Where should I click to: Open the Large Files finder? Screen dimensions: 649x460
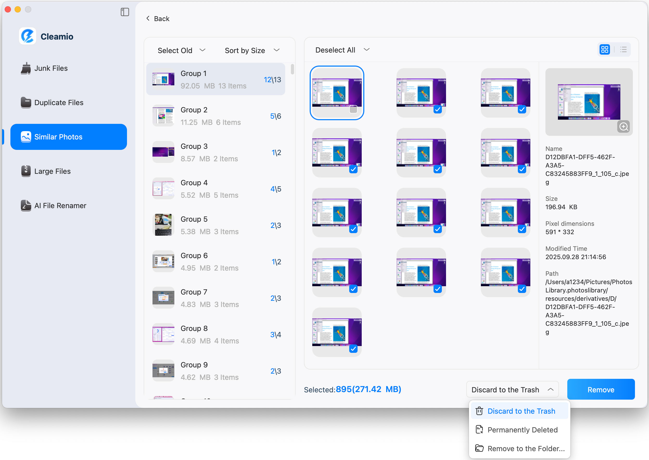click(52, 171)
